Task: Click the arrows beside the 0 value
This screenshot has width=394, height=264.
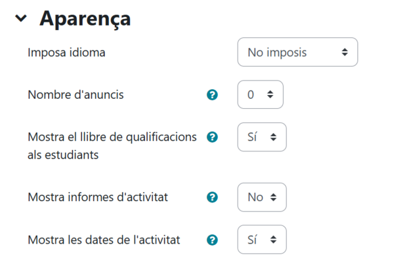Action: (x=269, y=95)
